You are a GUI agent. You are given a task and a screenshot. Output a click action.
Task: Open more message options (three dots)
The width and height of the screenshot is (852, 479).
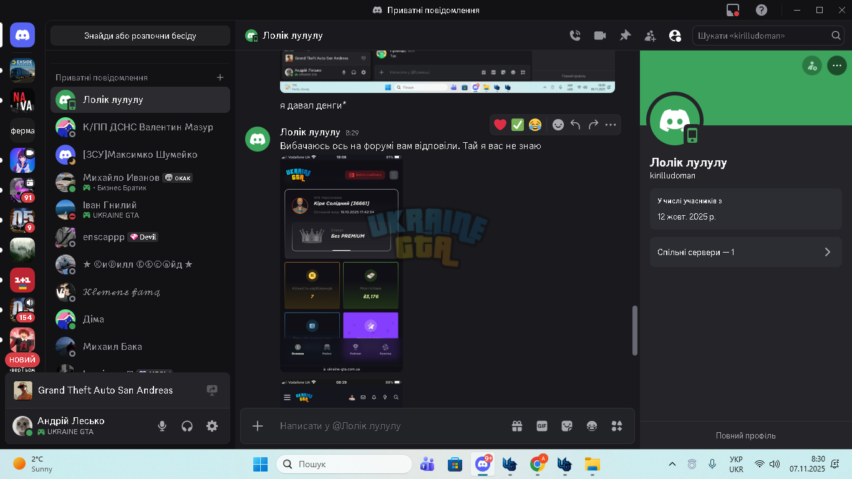(x=611, y=125)
